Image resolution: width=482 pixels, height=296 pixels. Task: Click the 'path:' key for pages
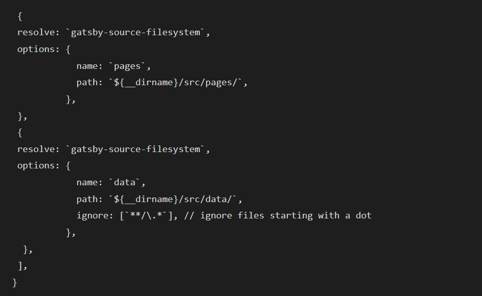pos(89,83)
